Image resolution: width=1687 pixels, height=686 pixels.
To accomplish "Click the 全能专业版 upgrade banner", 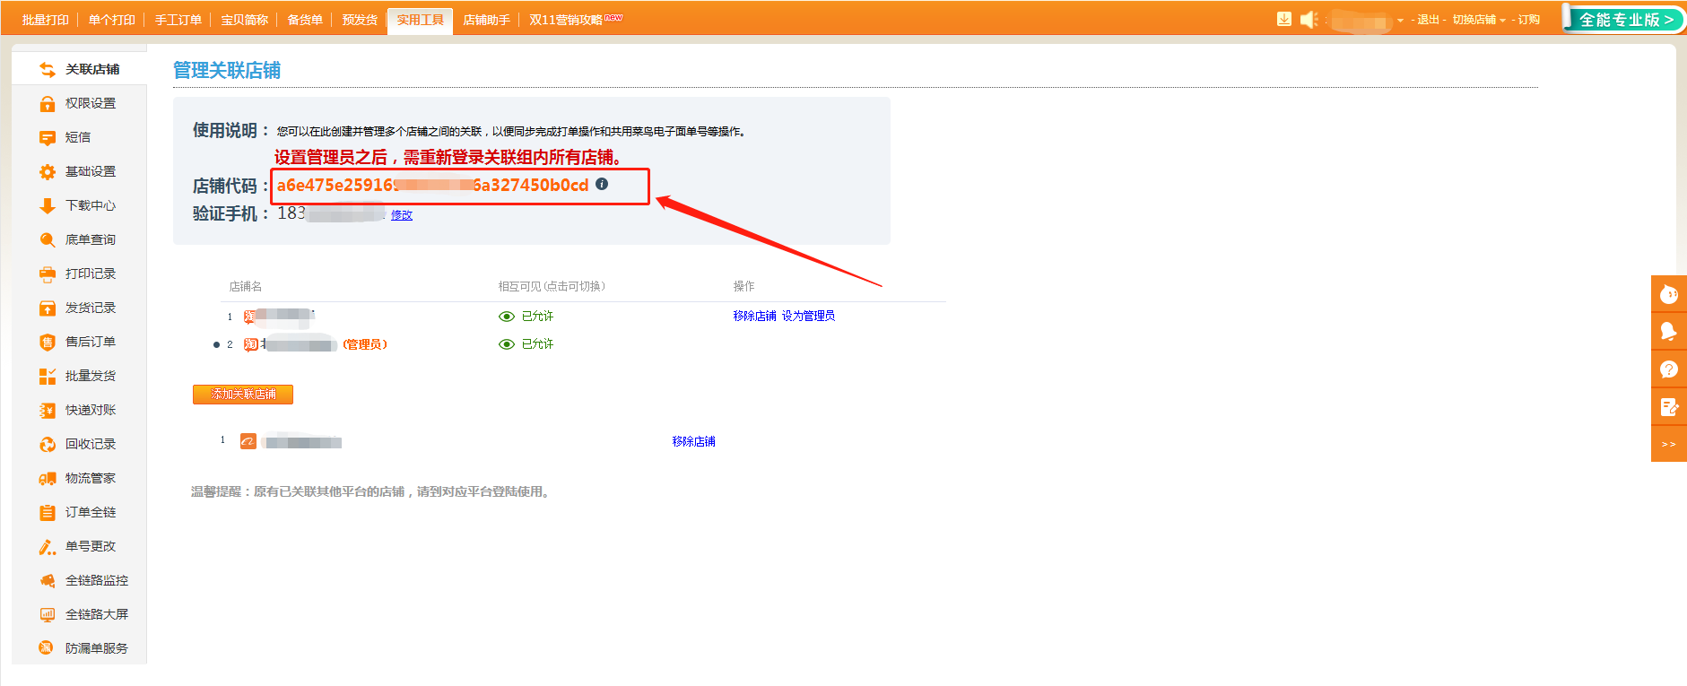I will pos(1624,19).
